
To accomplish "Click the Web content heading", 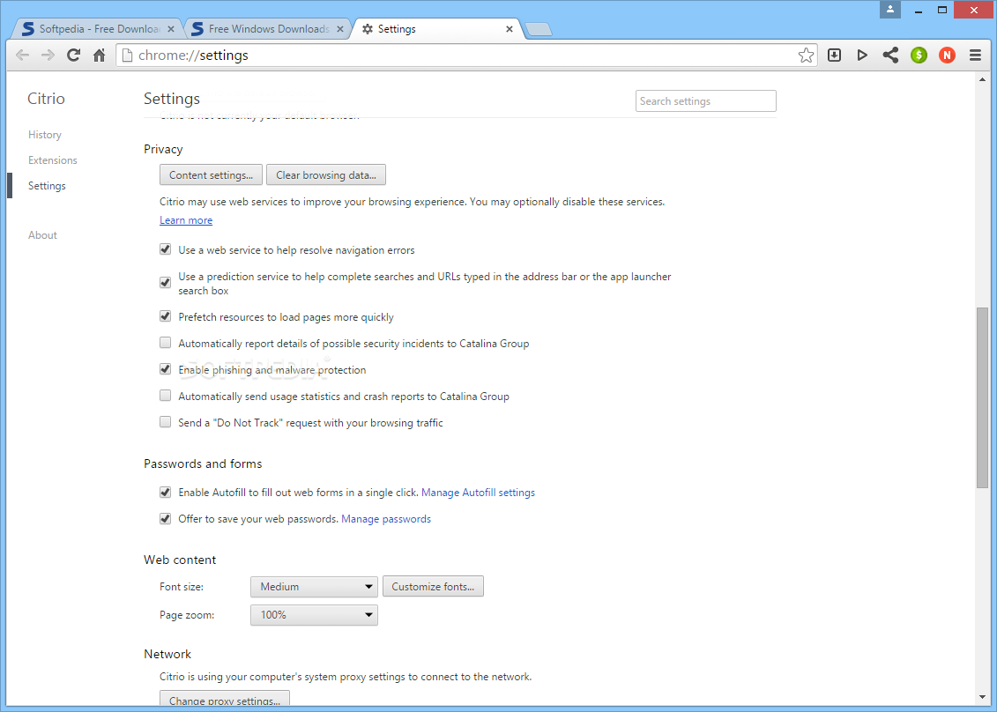I will click(180, 560).
